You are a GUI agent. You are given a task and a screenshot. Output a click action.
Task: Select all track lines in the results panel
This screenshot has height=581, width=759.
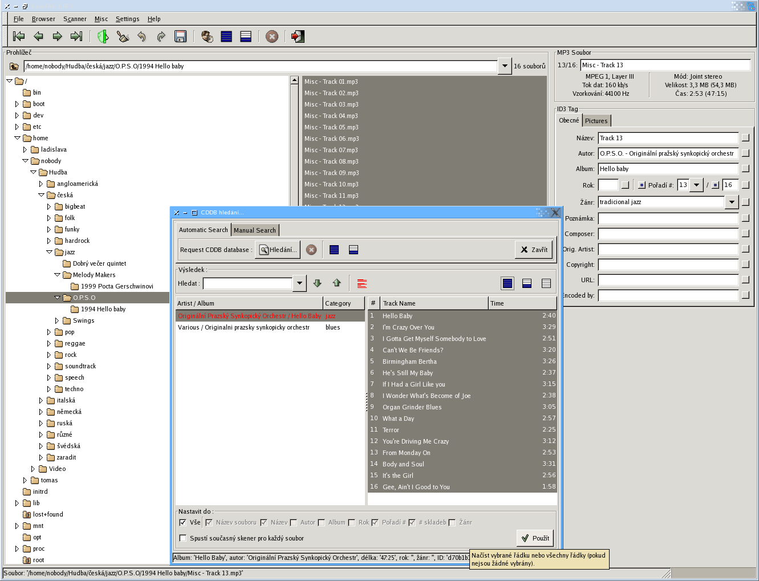[508, 283]
